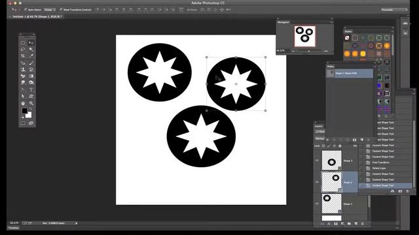Select Delete Layer history state
The height and width of the screenshot is (235, 419).
tap(386, 168)
